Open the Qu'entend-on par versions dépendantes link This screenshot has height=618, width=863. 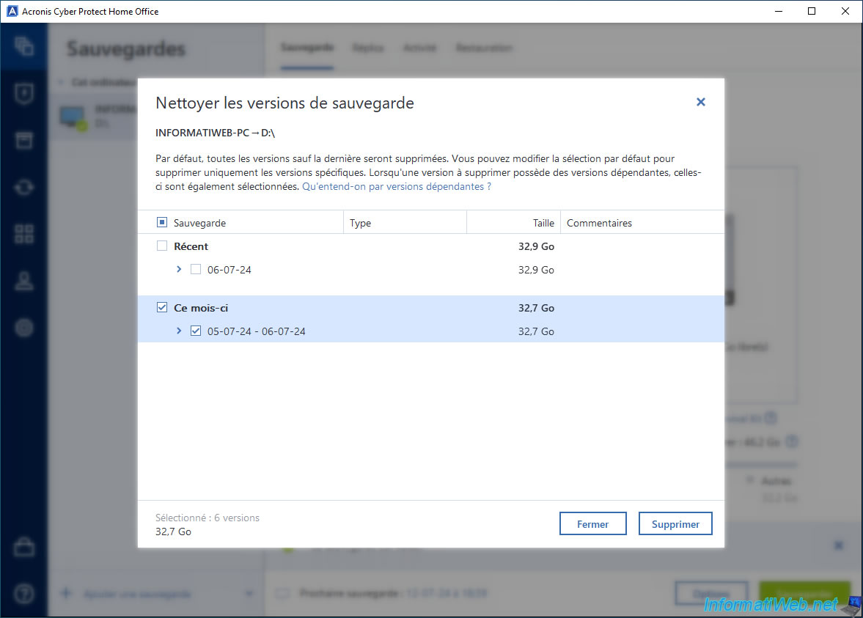coord(396,187)
